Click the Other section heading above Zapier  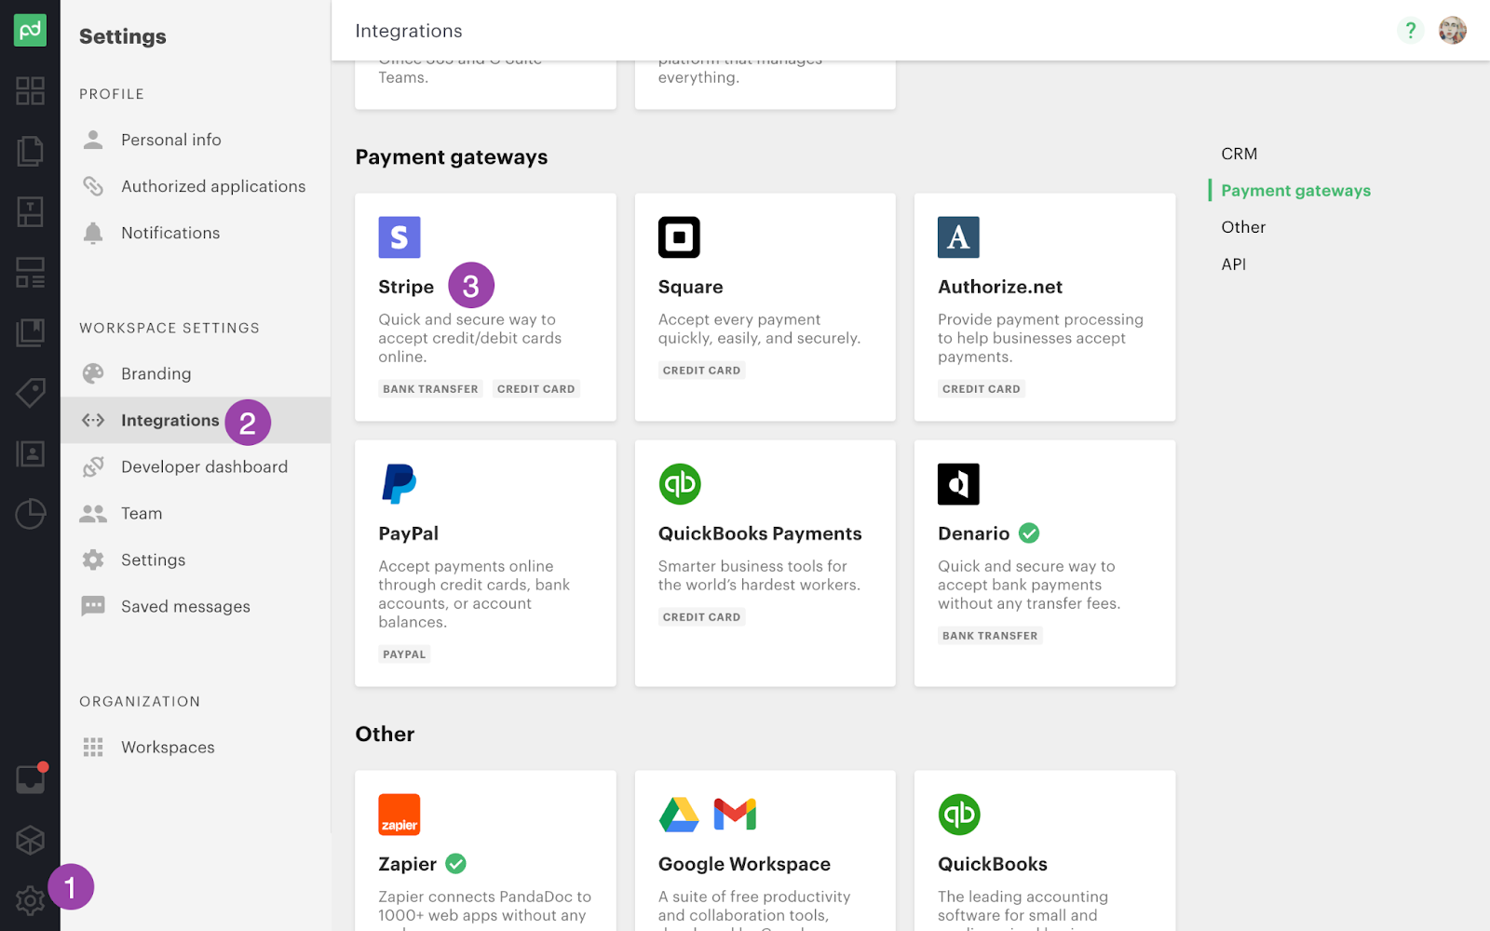pyautogui.click(x=385, y=734)
